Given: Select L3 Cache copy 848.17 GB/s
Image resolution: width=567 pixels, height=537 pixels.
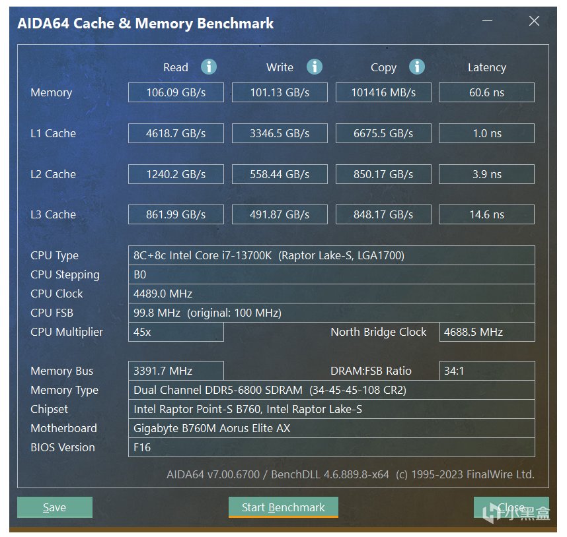Looking at the screenshot, I should (x=383, y=214).
